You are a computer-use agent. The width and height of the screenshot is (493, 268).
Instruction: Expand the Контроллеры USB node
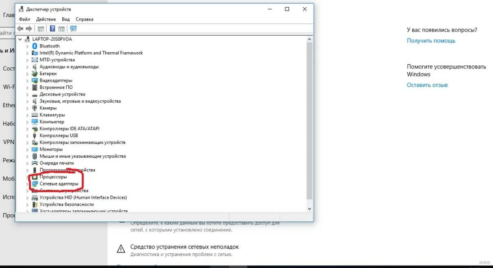(27, 136)
